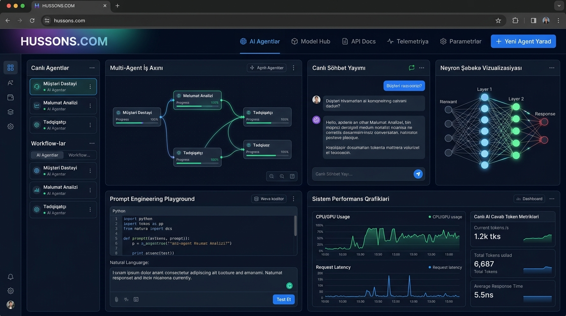Image resolution: width=566 pixels, height=316 pixels.
Task: Click Weva kodltor button
Action: (x=269, y=199)
